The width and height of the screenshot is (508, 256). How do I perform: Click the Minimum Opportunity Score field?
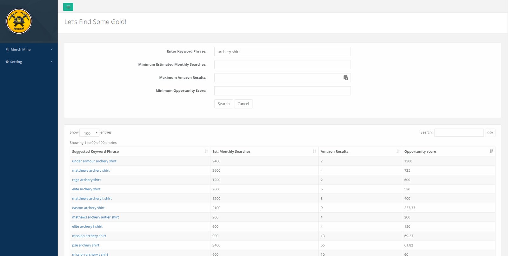pos(282,91)
